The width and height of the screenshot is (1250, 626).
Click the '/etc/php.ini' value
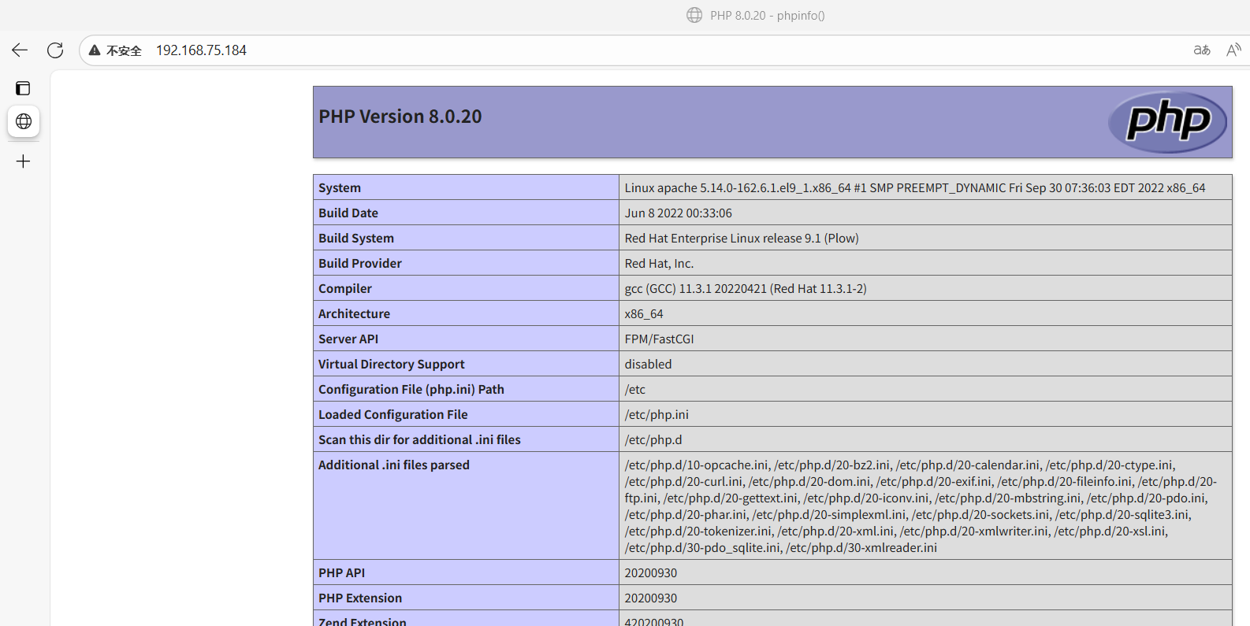click(x=657, y=414)
